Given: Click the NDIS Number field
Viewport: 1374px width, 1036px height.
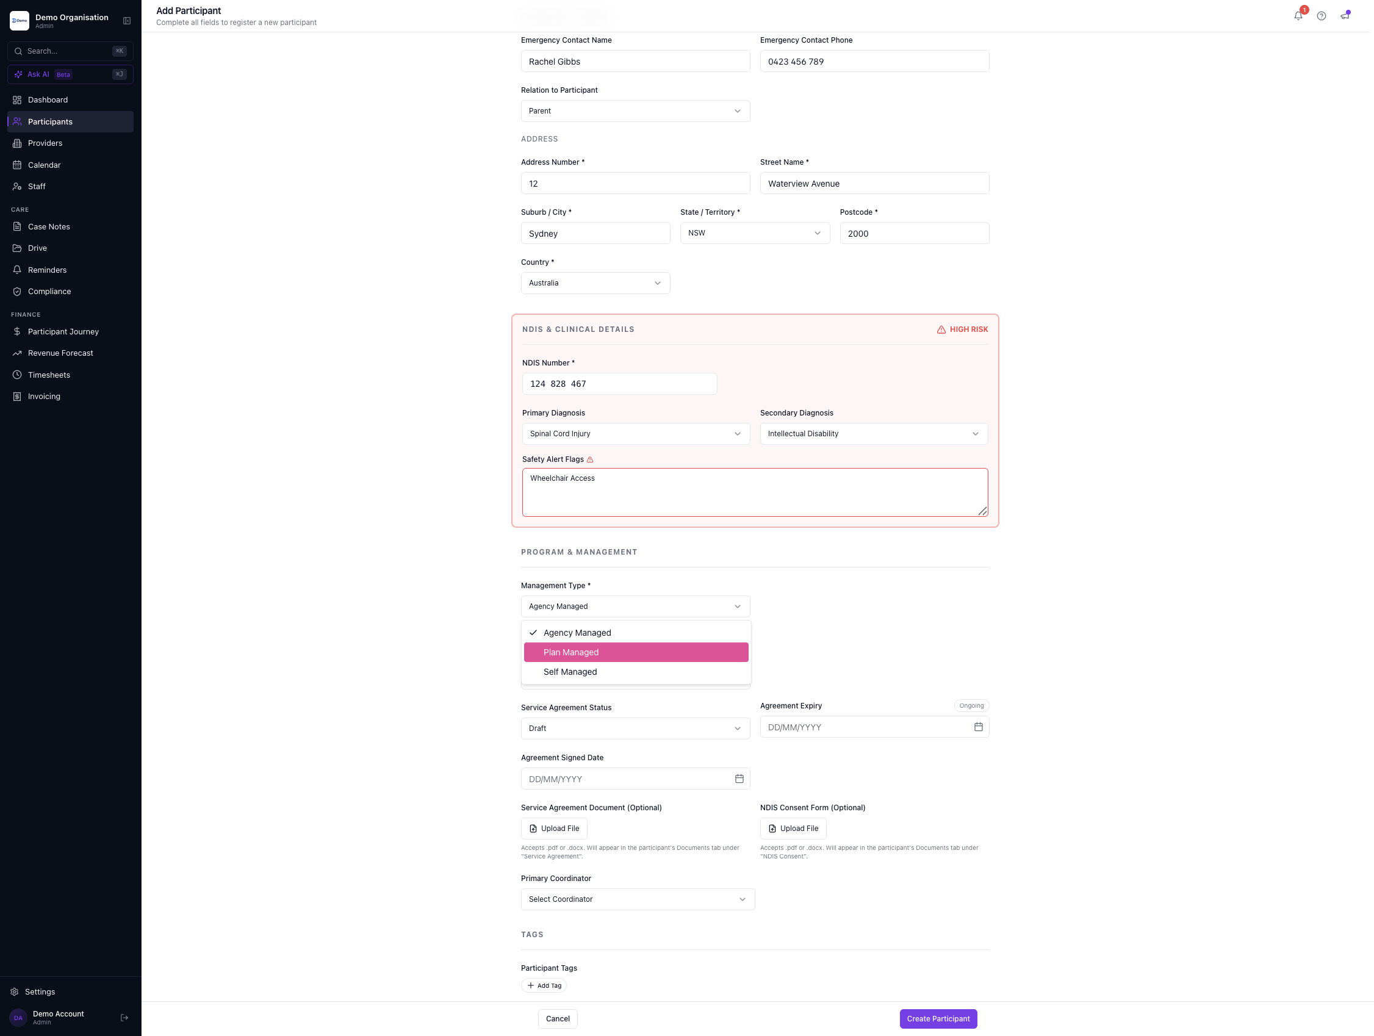Looking at the screenshot, I should pos(620,384).
